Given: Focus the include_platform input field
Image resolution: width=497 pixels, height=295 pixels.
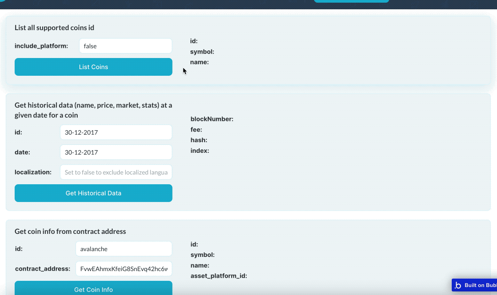Looking at the screenshot, I should point(126,46).
